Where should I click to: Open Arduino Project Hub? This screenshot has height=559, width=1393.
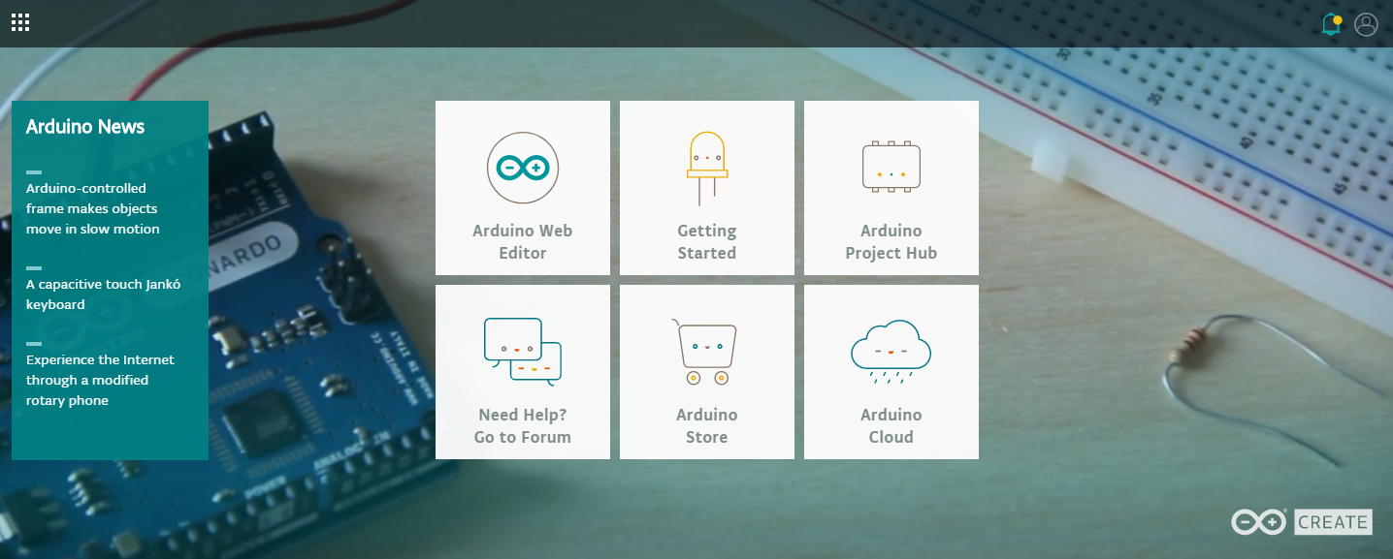(891, 187)
